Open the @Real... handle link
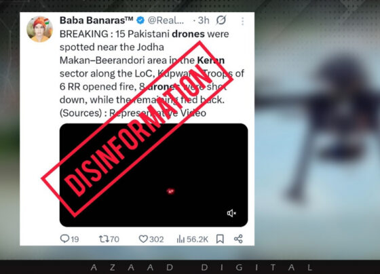 coord(166,20)
